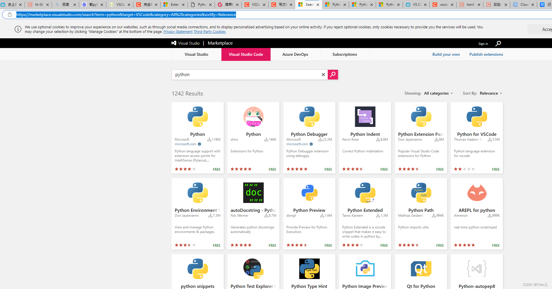Click star rating on Python for VSCode card
The image size is (552, 289).
coord(464,169)
